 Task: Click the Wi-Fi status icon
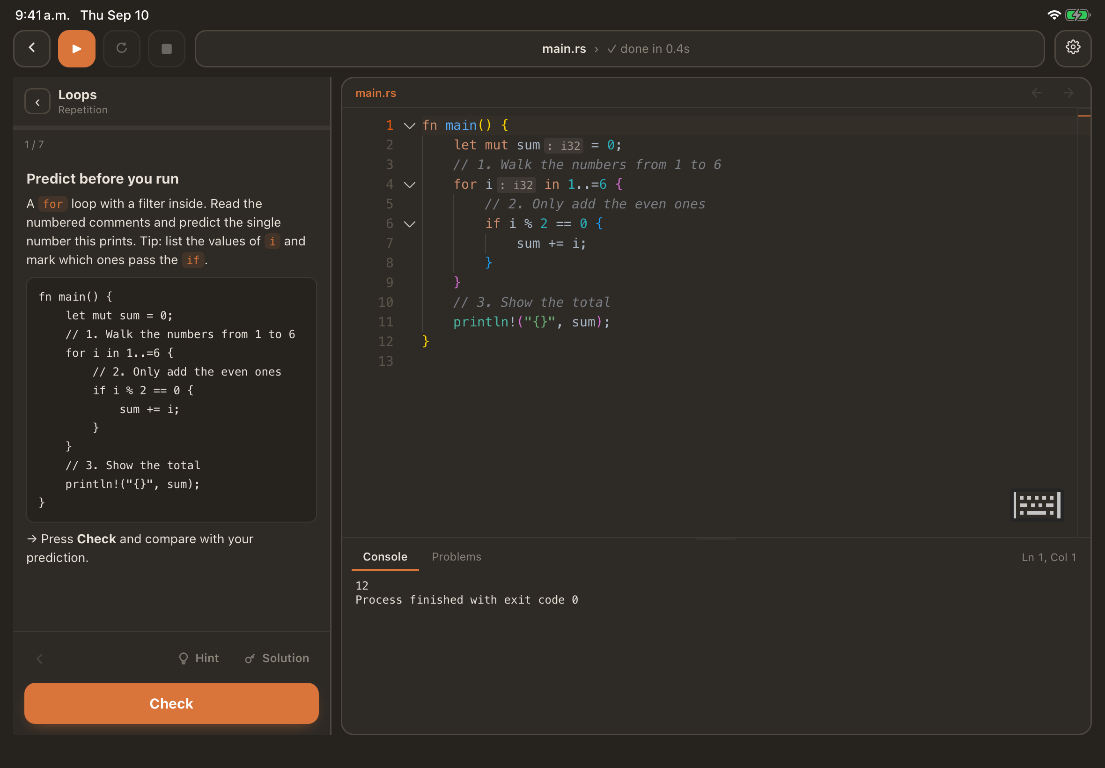point(1053,15)
